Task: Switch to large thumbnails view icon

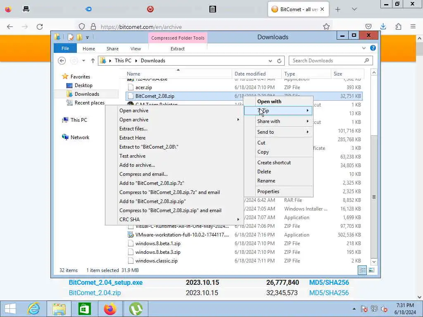Action: [x=371, y=270]
